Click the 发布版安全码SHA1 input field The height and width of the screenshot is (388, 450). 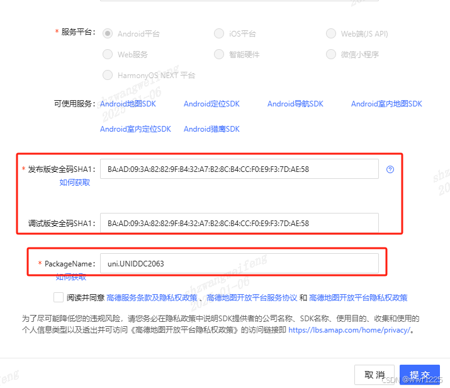tap(239, 169)
